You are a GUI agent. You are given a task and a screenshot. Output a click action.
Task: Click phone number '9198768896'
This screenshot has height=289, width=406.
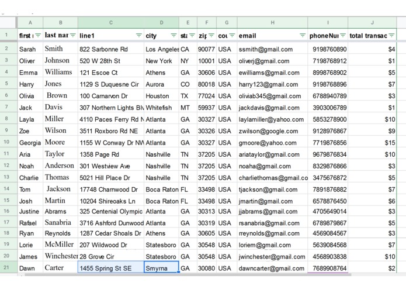point(328,84)
